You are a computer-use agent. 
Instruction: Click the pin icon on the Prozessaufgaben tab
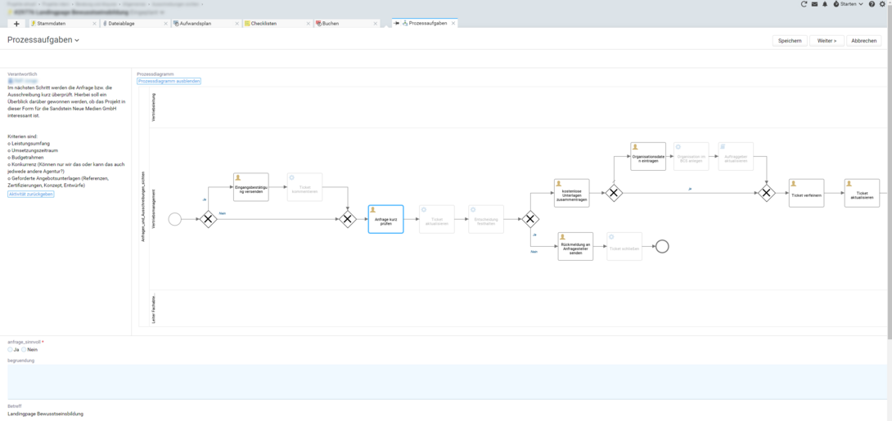pyautogui.click(x=397, y=23)
